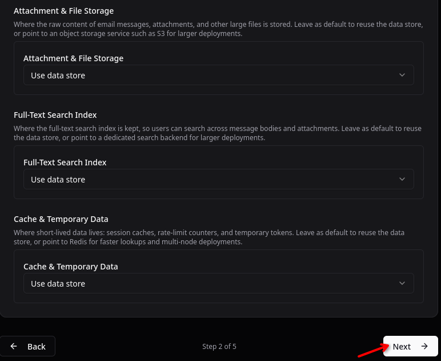Open the Cache & Temporary Data combo box
Screen dimensions: 441x361
tap(218, 283)
